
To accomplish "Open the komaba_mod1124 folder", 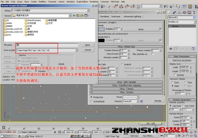I will tap(13, 29).
